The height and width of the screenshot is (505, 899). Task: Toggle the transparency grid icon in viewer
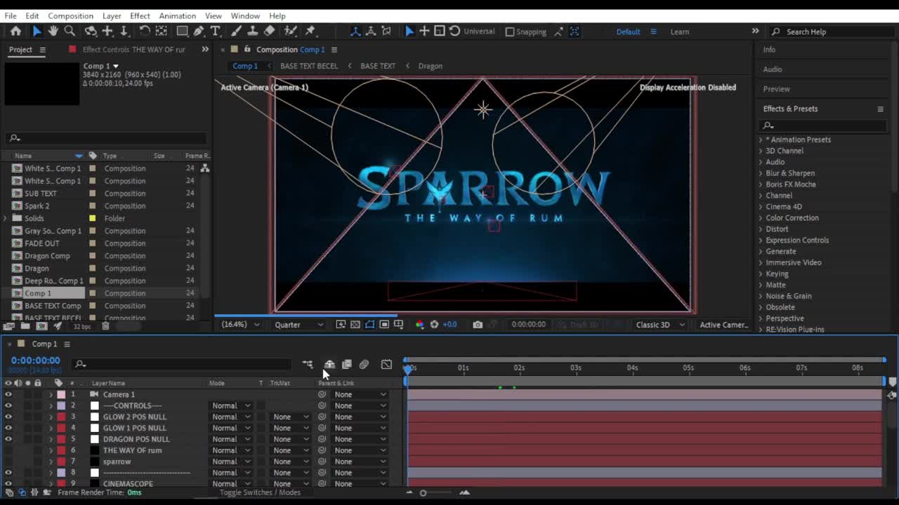[x=355, y=324]
